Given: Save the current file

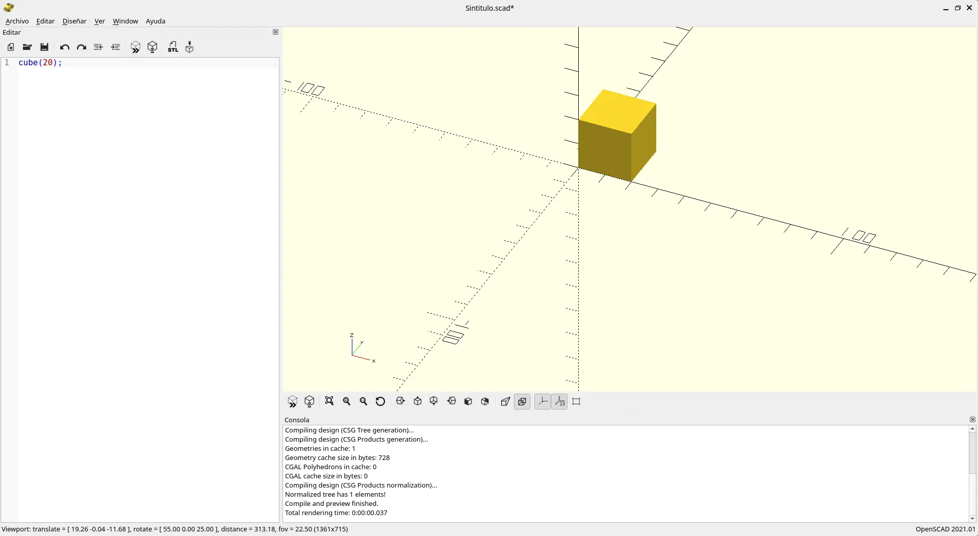Looking at the screenshot, I should (x=45, y=47).
